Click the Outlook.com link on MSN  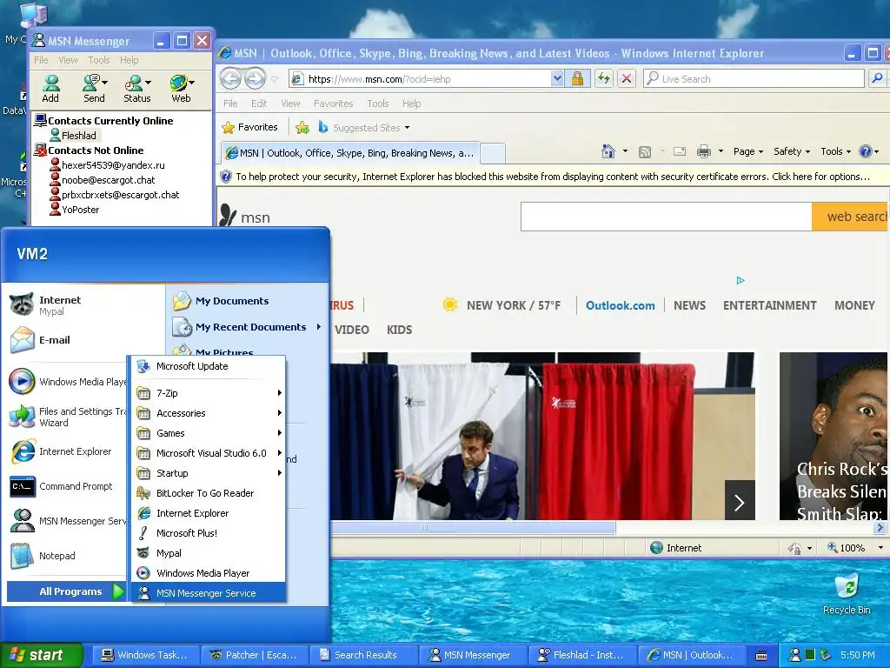(620, 305)
